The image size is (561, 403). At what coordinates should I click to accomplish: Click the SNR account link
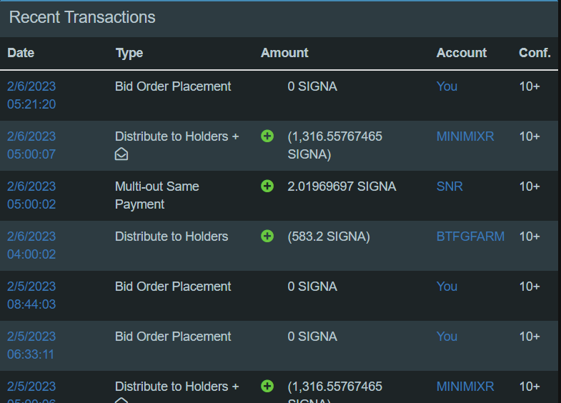click(450, 186)
